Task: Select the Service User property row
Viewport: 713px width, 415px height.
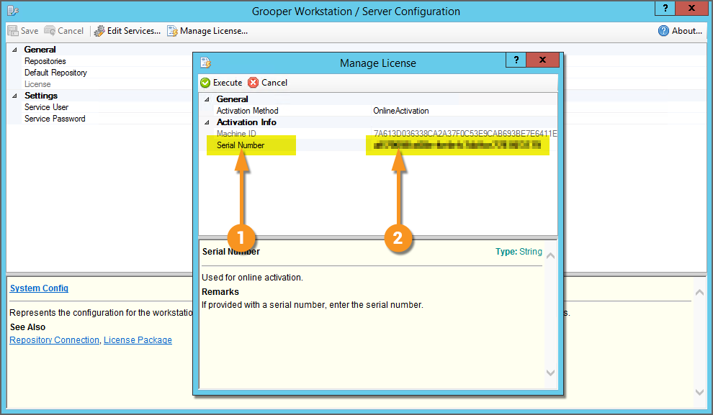Action: pos(46,107)
